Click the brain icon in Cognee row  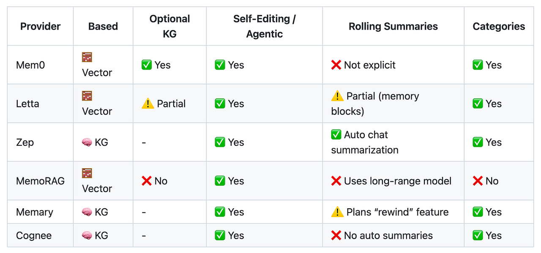point(87,236)
